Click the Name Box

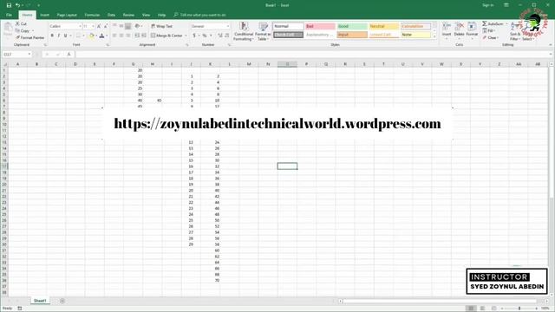17,54
